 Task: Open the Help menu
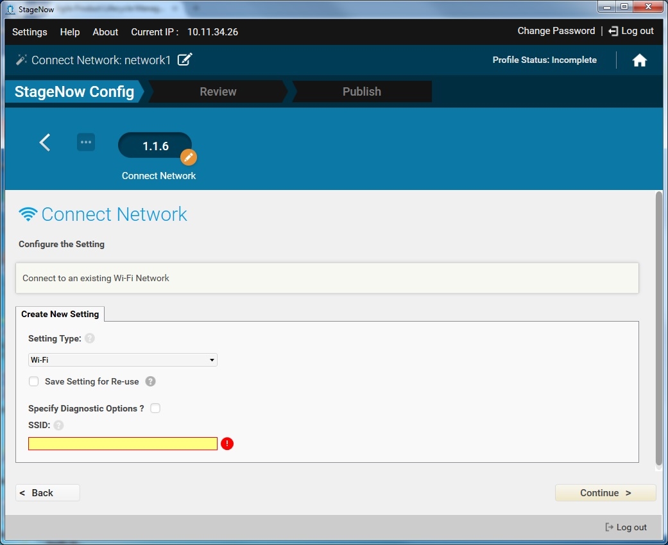(70, 32)
